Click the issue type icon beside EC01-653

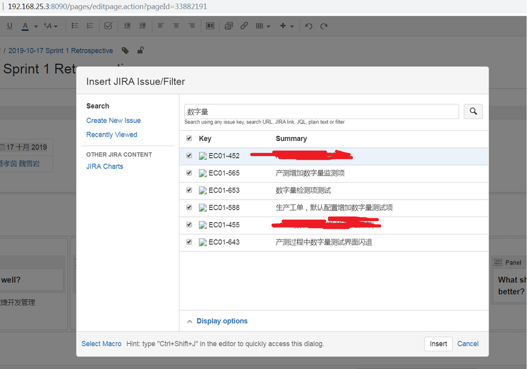203,190
